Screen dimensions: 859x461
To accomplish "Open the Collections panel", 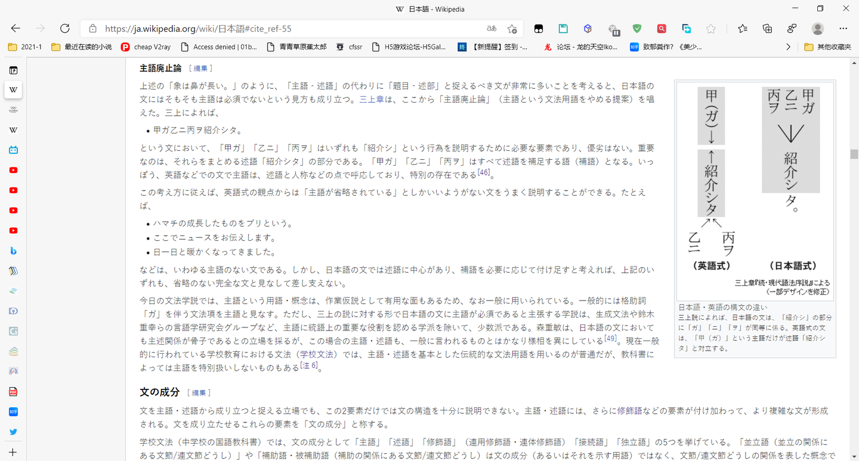I will click(x=768, y=28).
